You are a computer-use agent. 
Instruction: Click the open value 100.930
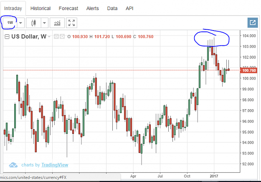(x=80, y=37)
